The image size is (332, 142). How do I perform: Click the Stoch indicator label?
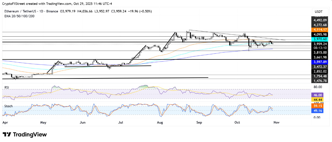[9, 106]
